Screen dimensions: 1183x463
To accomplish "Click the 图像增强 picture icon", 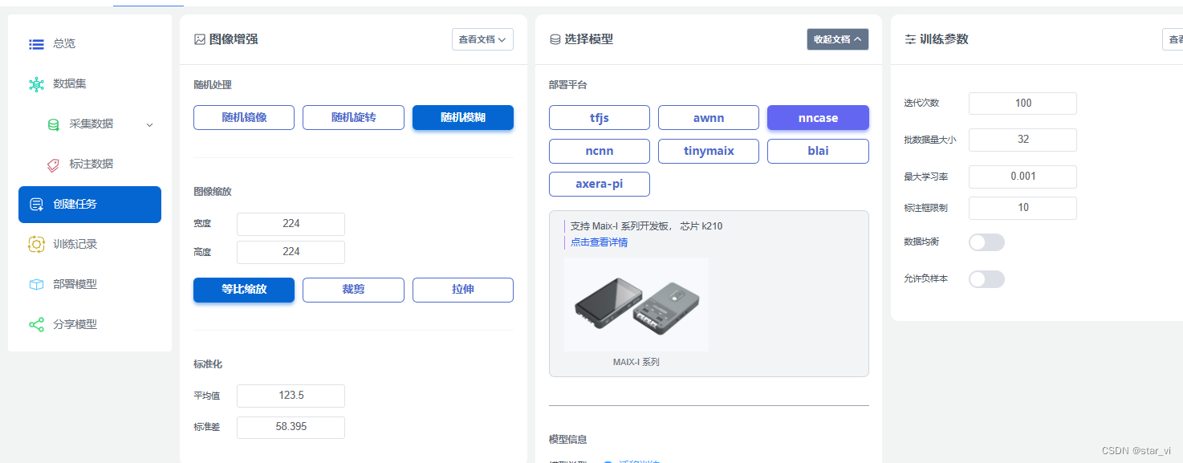I will (200, 39).
